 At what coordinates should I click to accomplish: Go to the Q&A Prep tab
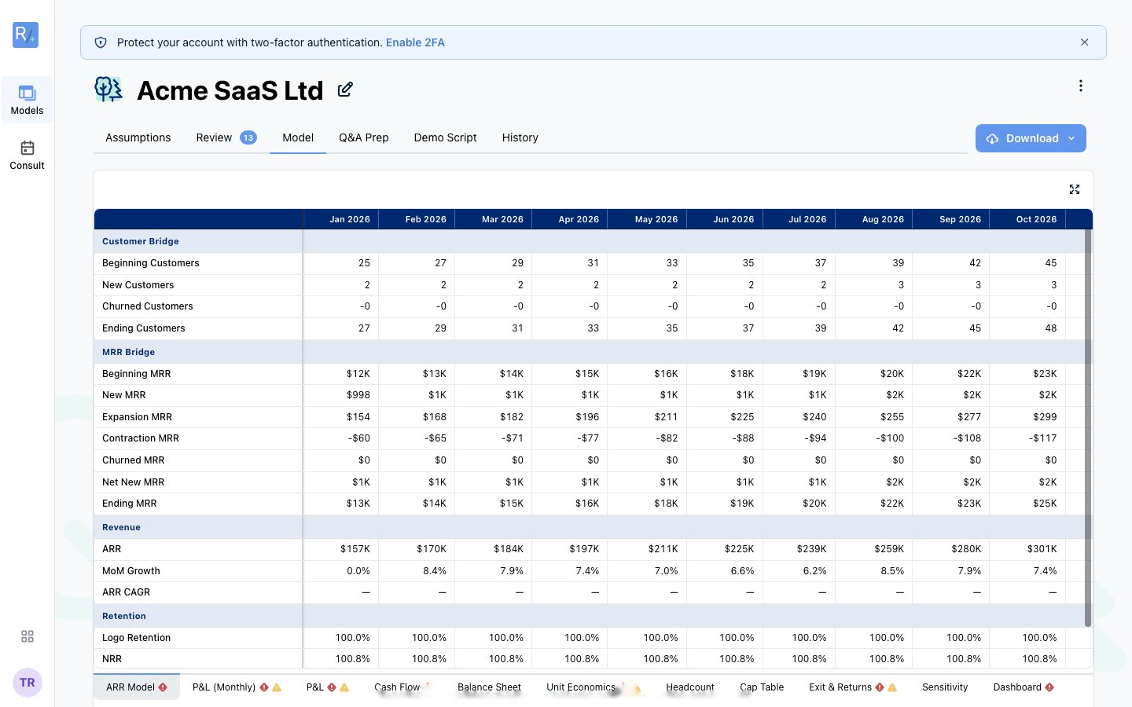(364, 137)
